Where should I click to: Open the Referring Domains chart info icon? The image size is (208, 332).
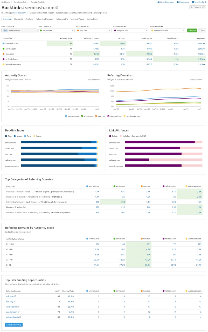[x=133, y=75]
